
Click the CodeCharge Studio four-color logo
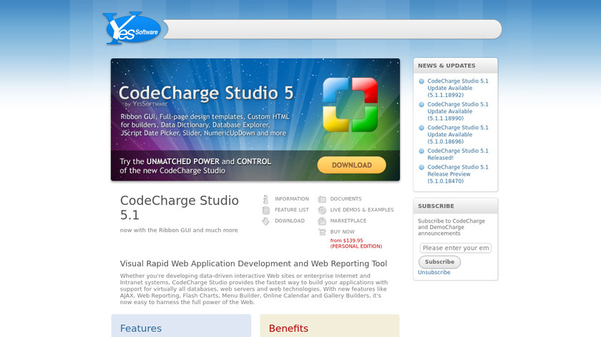point(350,104)
